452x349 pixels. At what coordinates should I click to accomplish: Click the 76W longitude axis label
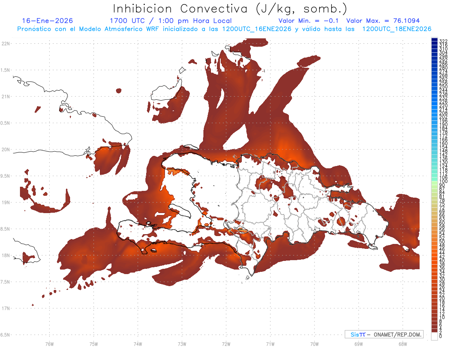[49, 344]
